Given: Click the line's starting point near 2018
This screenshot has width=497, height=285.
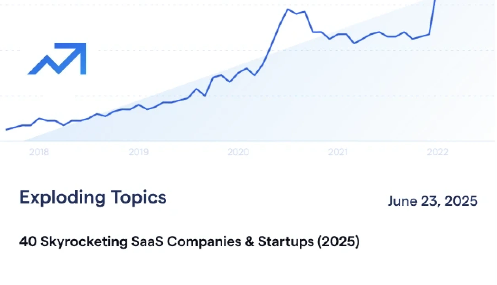Looking at the screenshot, I should [x=7, y=129].
